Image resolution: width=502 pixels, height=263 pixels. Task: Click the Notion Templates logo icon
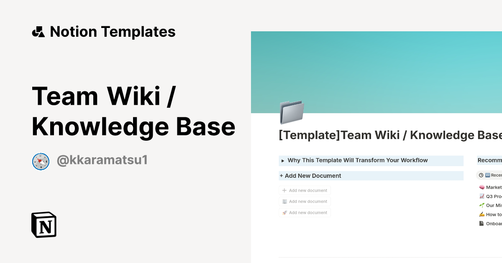39,31
